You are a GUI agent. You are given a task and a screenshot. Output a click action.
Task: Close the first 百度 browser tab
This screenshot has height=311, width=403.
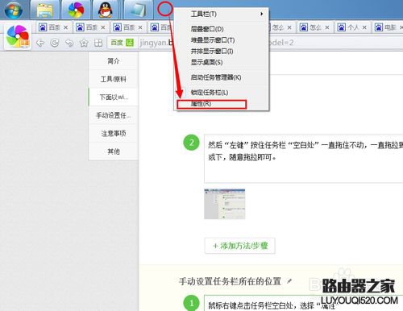coord(65,27)
